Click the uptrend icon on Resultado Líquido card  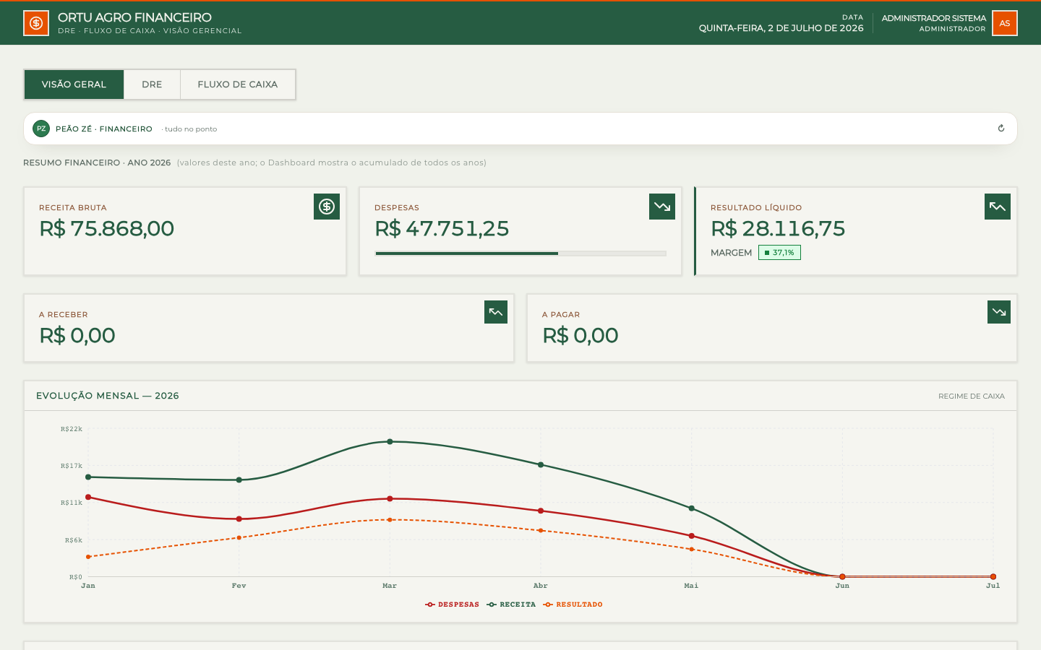pyautogui.click(x=998, y=207)
